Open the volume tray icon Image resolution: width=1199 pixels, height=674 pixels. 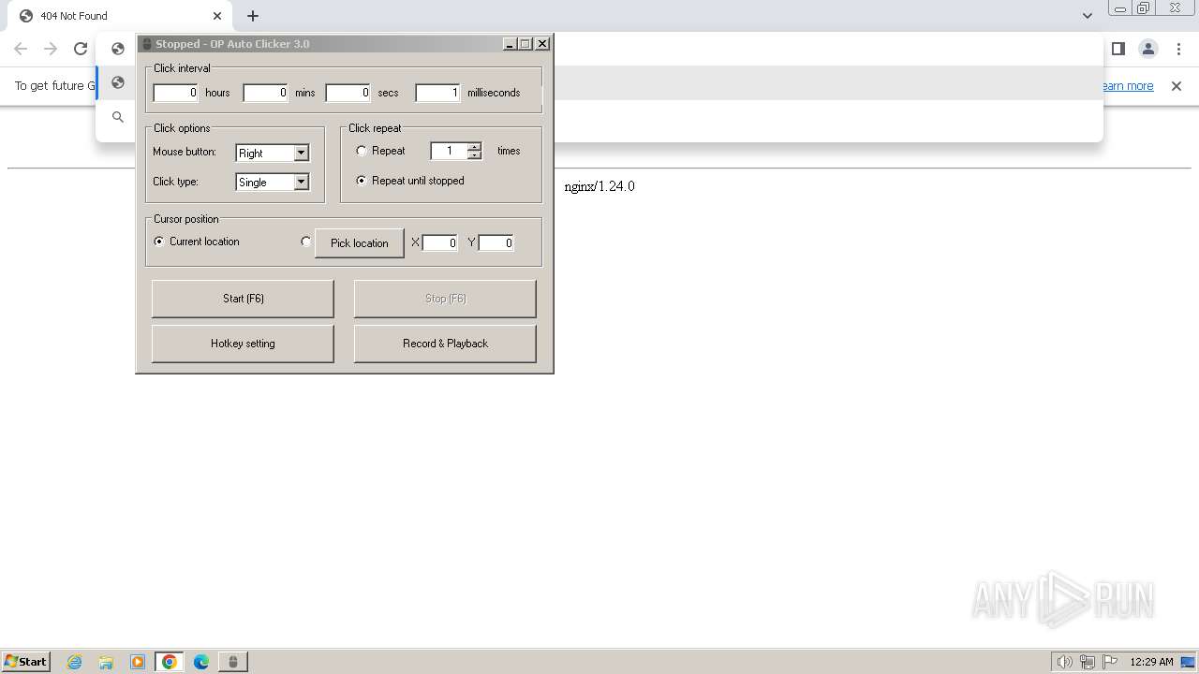[x=1064, y=662]
